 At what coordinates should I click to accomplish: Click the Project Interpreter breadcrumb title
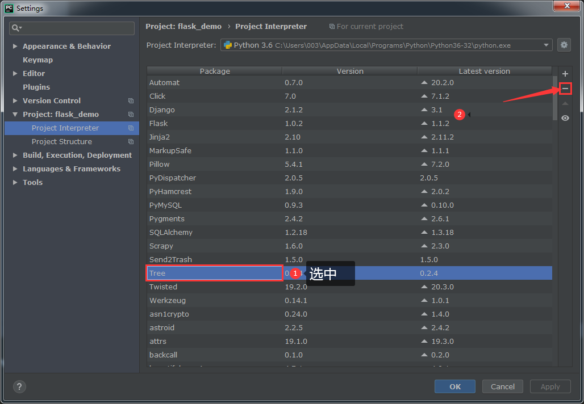[x=271, y=27]
